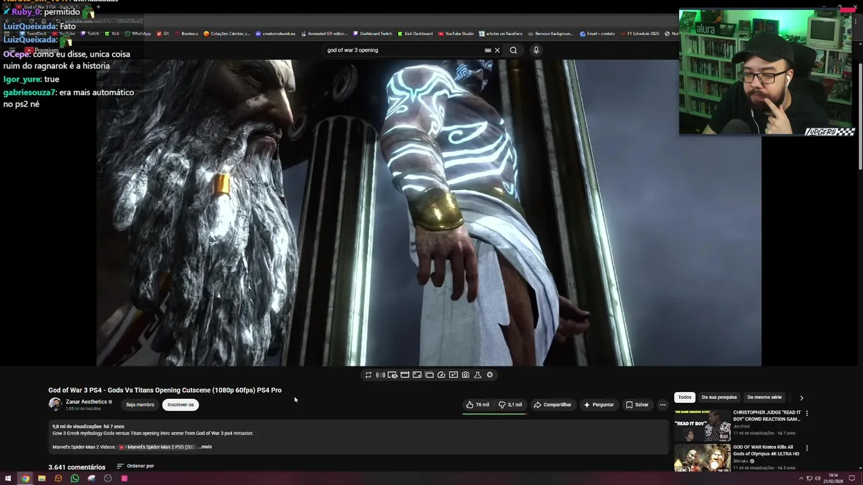Click the search magnifier button
This screenshot has height=485, width=863.
(x=514, y=50)
